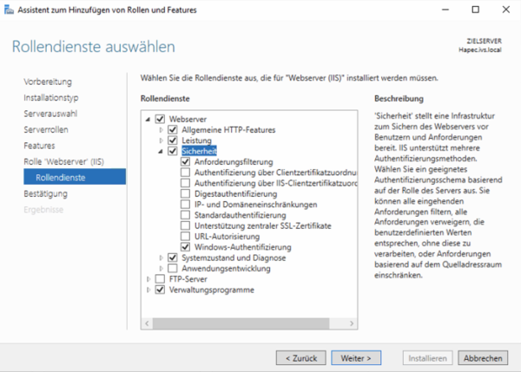The image size is (521, 372).
Task: Jump to the Bestätigung step
Action: tap(45, 193)
